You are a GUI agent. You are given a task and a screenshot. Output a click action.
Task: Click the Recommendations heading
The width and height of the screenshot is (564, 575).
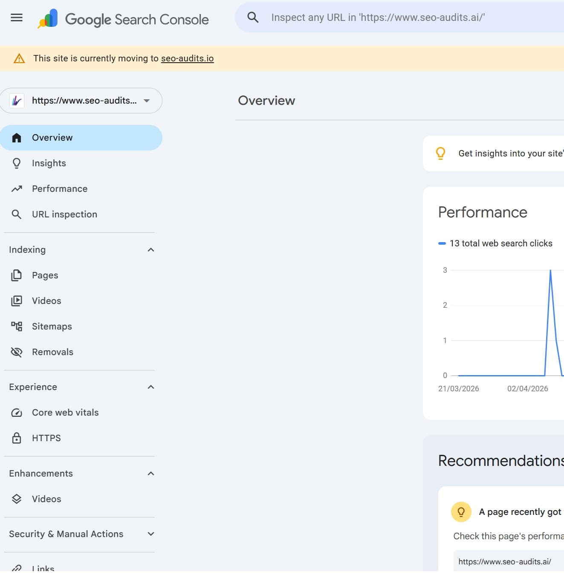coord(501,461)
